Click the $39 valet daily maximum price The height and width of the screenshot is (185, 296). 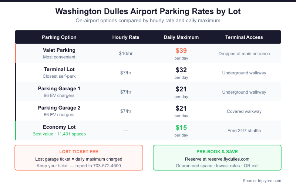point(181,51)
